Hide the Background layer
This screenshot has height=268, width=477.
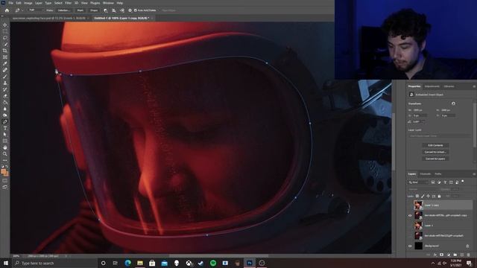pyautogui.click(x=410, y=246)
